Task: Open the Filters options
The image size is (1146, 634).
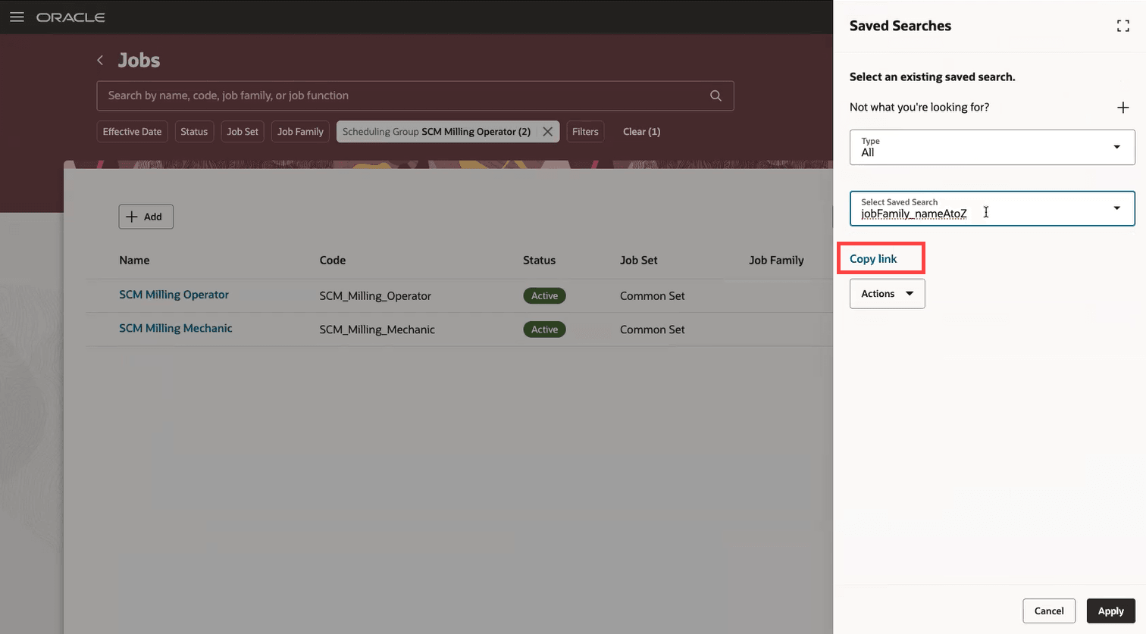Action: click(x=585, y=131)
